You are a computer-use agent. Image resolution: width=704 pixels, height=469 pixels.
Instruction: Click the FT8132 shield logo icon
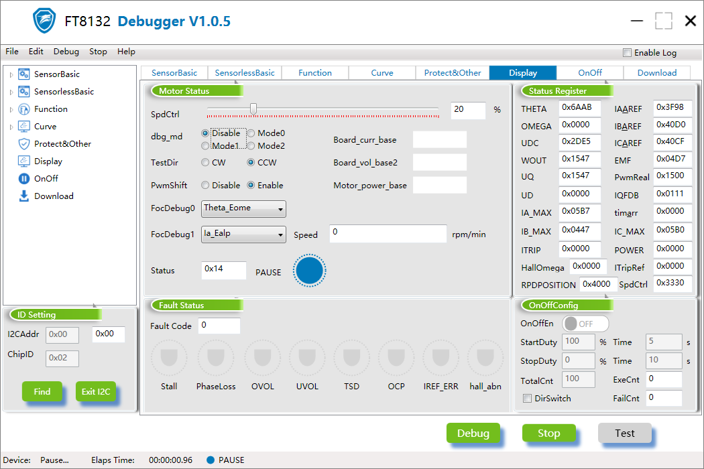[x=44, y=21]
